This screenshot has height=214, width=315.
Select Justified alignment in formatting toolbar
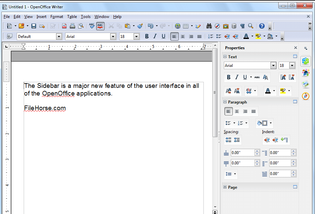pos(199,36)
